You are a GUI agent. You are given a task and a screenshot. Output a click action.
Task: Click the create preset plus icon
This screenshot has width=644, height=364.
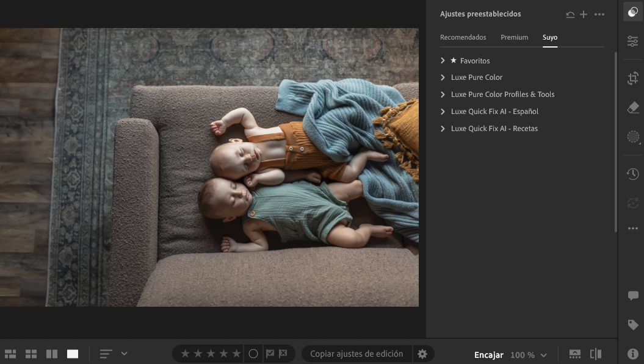(584, 15)
